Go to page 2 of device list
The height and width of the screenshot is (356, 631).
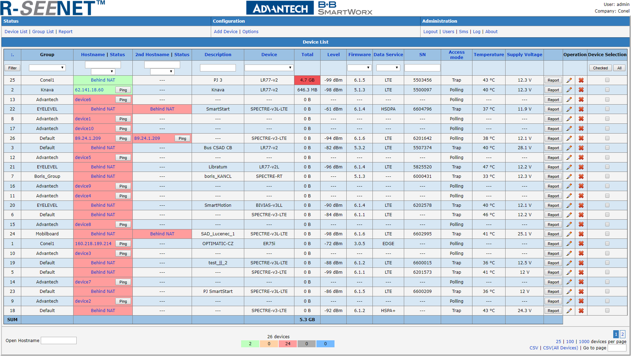(x=623, y=334)
